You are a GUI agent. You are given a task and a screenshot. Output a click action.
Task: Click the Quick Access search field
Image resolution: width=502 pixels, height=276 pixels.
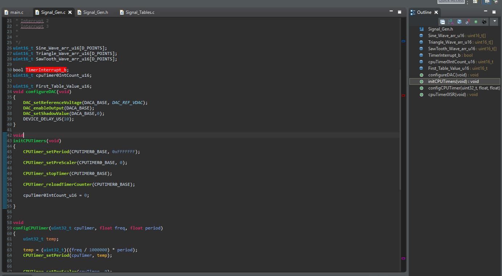point(451,1)
